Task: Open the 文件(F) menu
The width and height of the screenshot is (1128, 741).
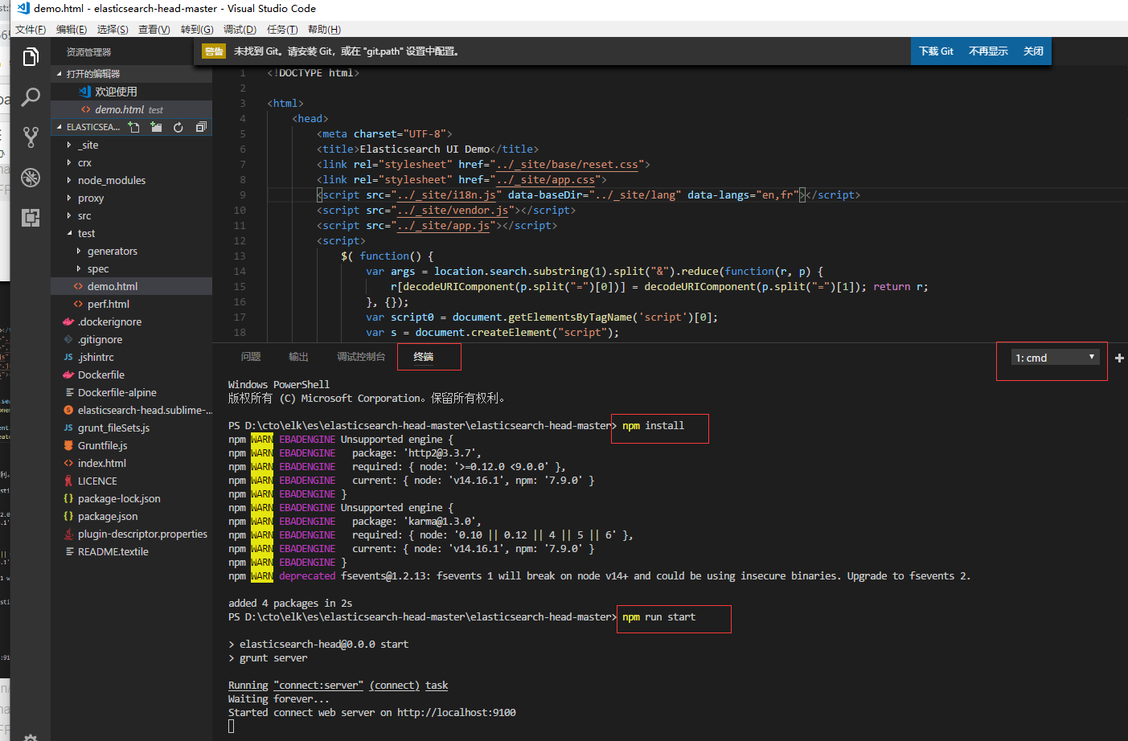Action: pyautogui.click(x=31, y=29)
